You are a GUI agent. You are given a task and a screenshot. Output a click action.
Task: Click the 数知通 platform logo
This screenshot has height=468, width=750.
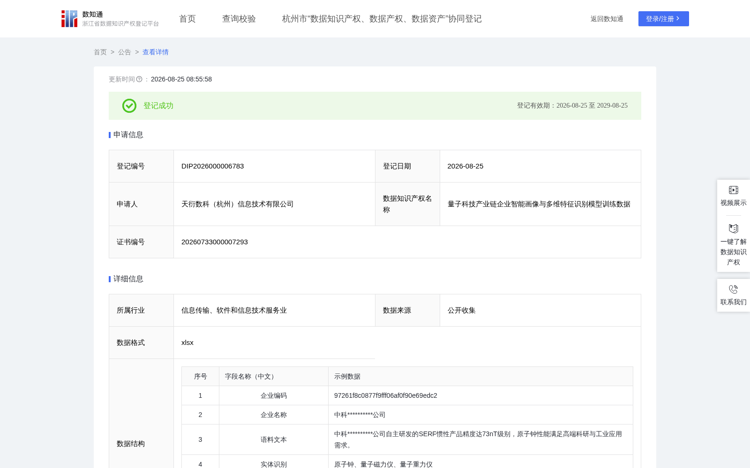110,19
